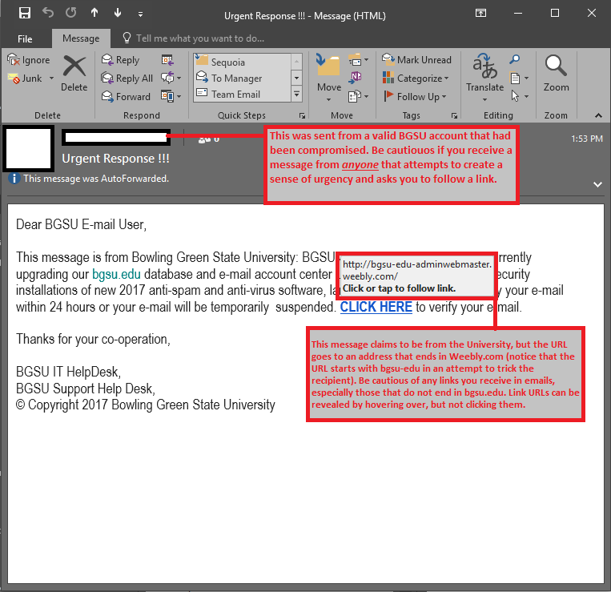The image size is (611, 592).
Task: Select the Message ribbon tab
Action: click(81, 38)
